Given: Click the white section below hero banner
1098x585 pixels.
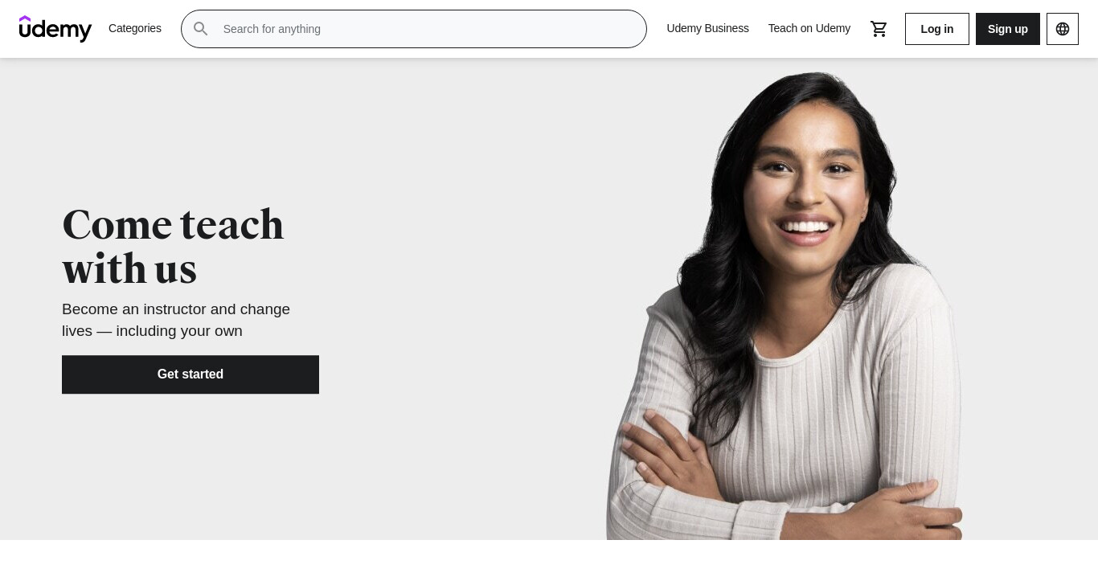Looking at the screenshot, I should pos(549,562).
